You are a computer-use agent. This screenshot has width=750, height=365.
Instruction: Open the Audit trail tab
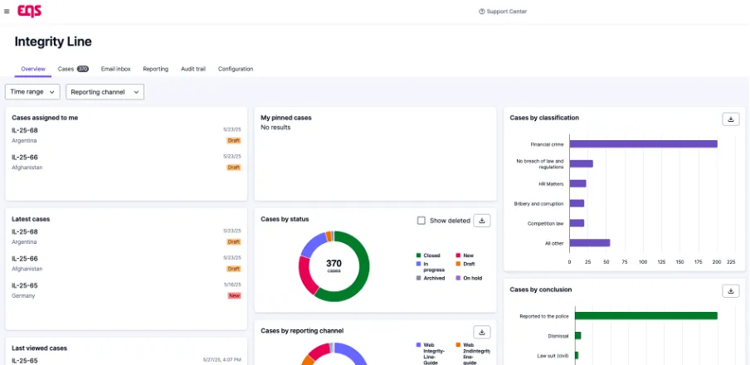coord(193,69)
